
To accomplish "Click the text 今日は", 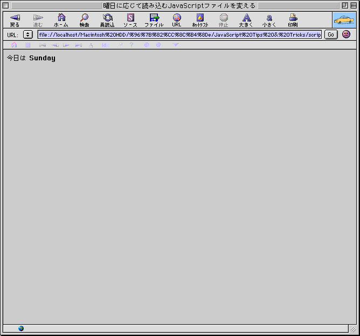I will coord(16,58).
